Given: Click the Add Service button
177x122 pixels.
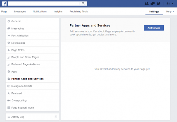Looking at the screenshot, I should click(154, 28).
